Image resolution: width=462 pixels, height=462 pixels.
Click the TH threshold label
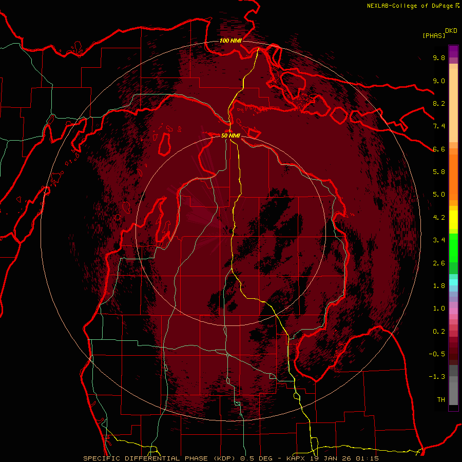[441, 400]
